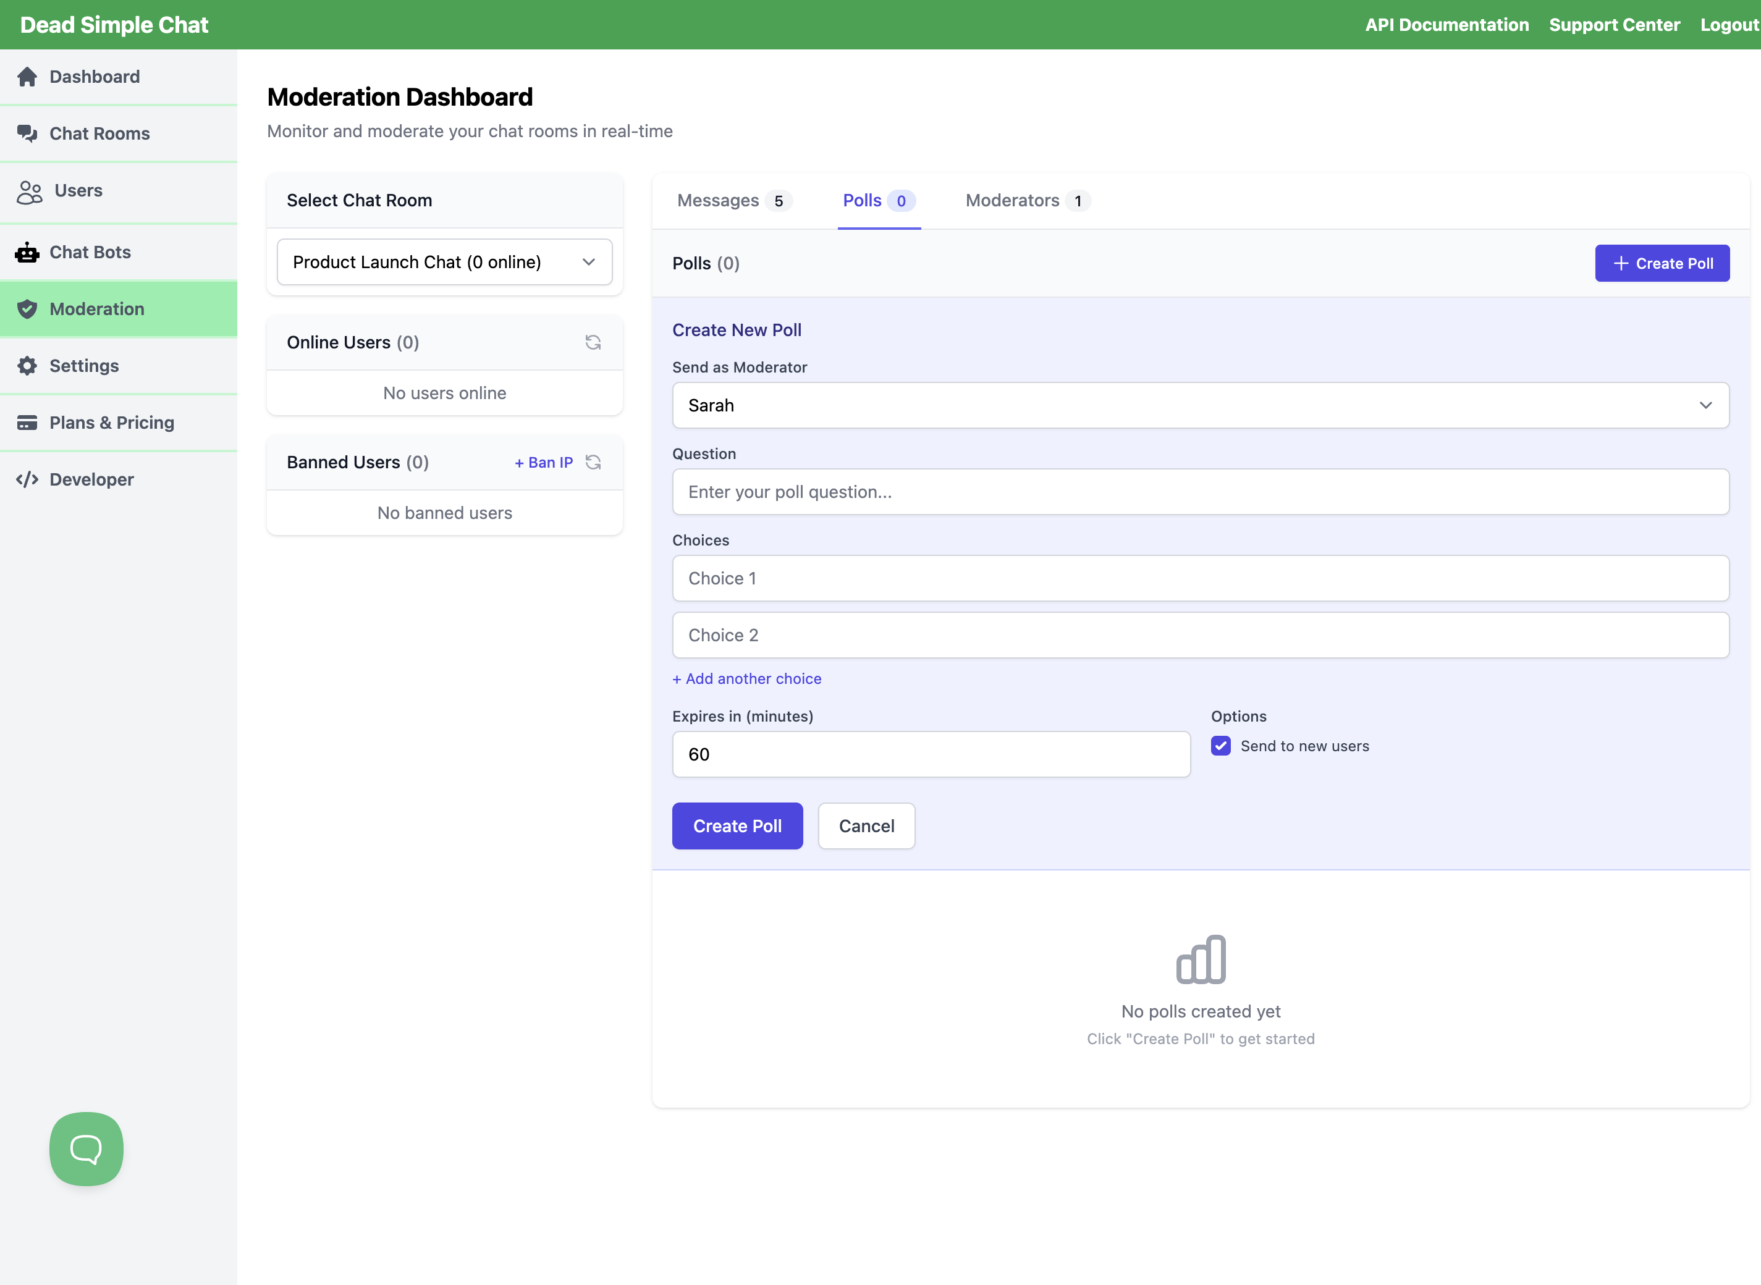Select the Polls tab
This screenshot has width=1761, height=1285.
click(879, 201)
